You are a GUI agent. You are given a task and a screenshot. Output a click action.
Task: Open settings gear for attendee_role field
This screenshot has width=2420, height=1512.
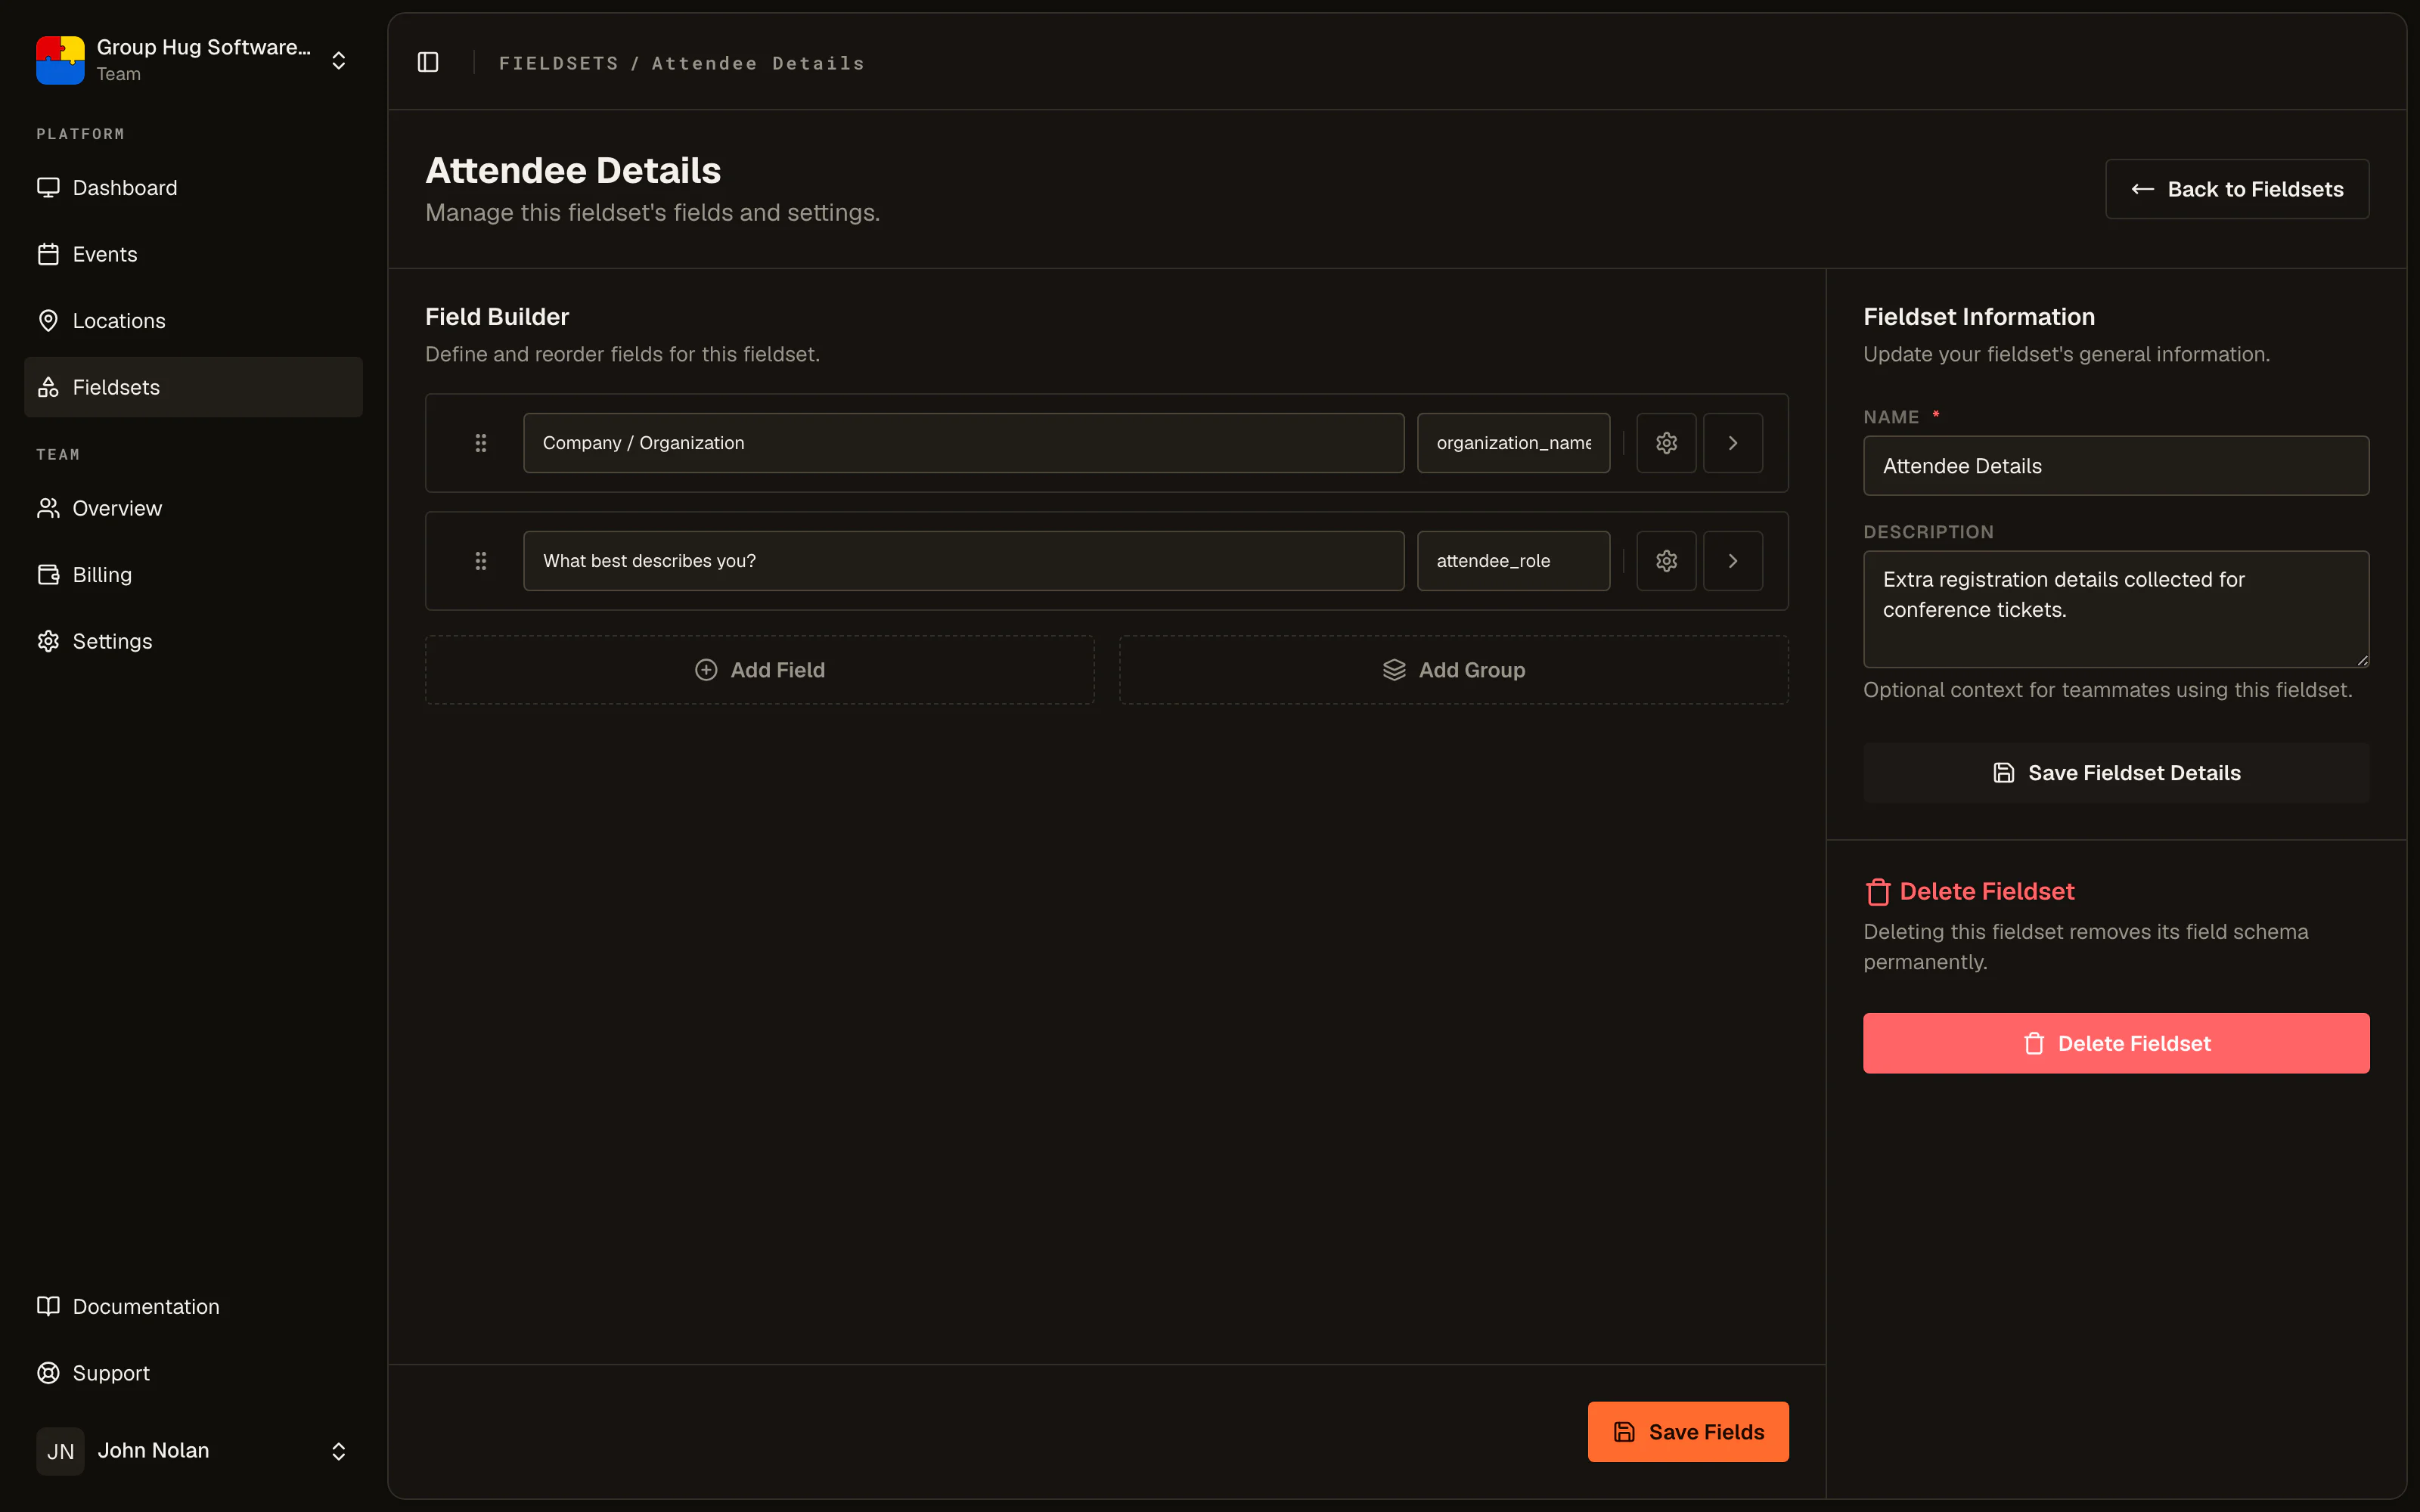(x=1666, y=561)
